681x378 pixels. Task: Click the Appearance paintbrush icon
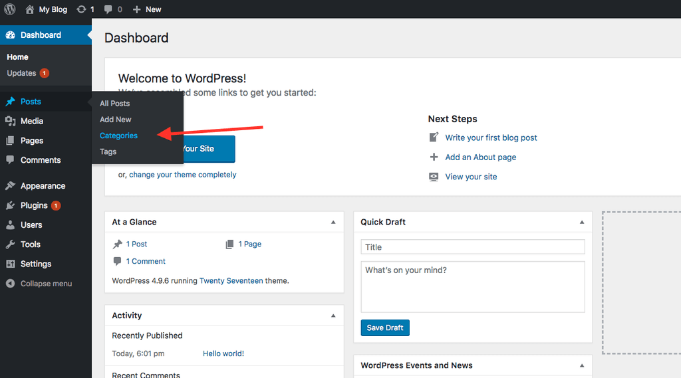(11, 186)
